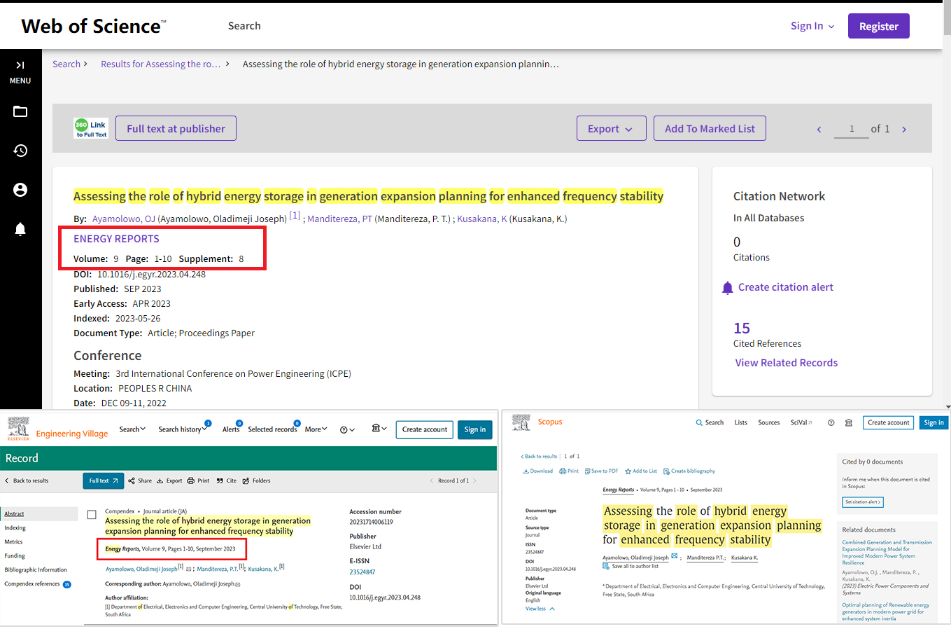Click Export in Engineering Village toolbar
This screenshot has height=636, width=951.
pos(169,481)
